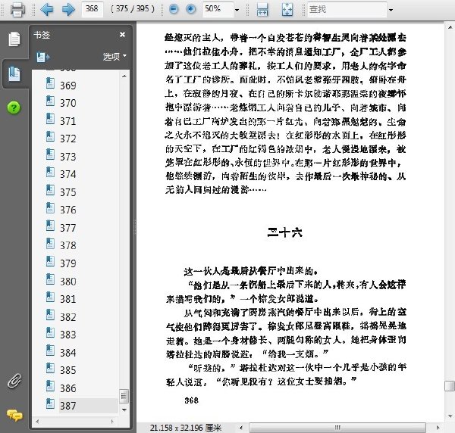Open the comments panel speech bubble icon
Viewport: 455px width, 433px height.
pos(14,416)
